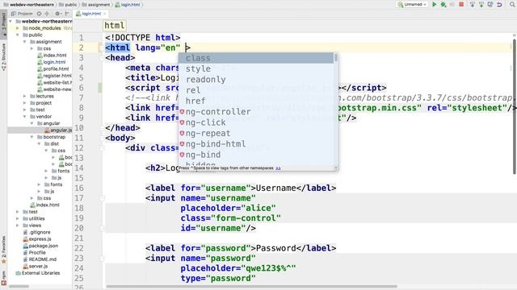The width and height of the screenshot is (517, 290).
Task: Click login.html in the navigation bar
Action: pyautogui.click(x=128, y=5)
